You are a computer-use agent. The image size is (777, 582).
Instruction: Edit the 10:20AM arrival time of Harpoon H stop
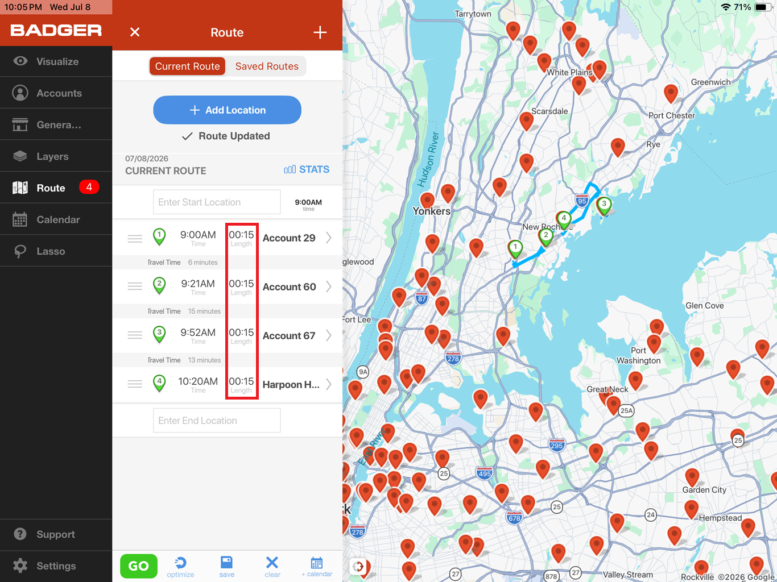click(x=198, y=384)
